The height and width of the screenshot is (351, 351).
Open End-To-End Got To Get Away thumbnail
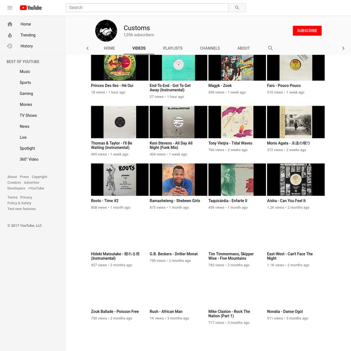pyautogui.click(x=178, y=68)
